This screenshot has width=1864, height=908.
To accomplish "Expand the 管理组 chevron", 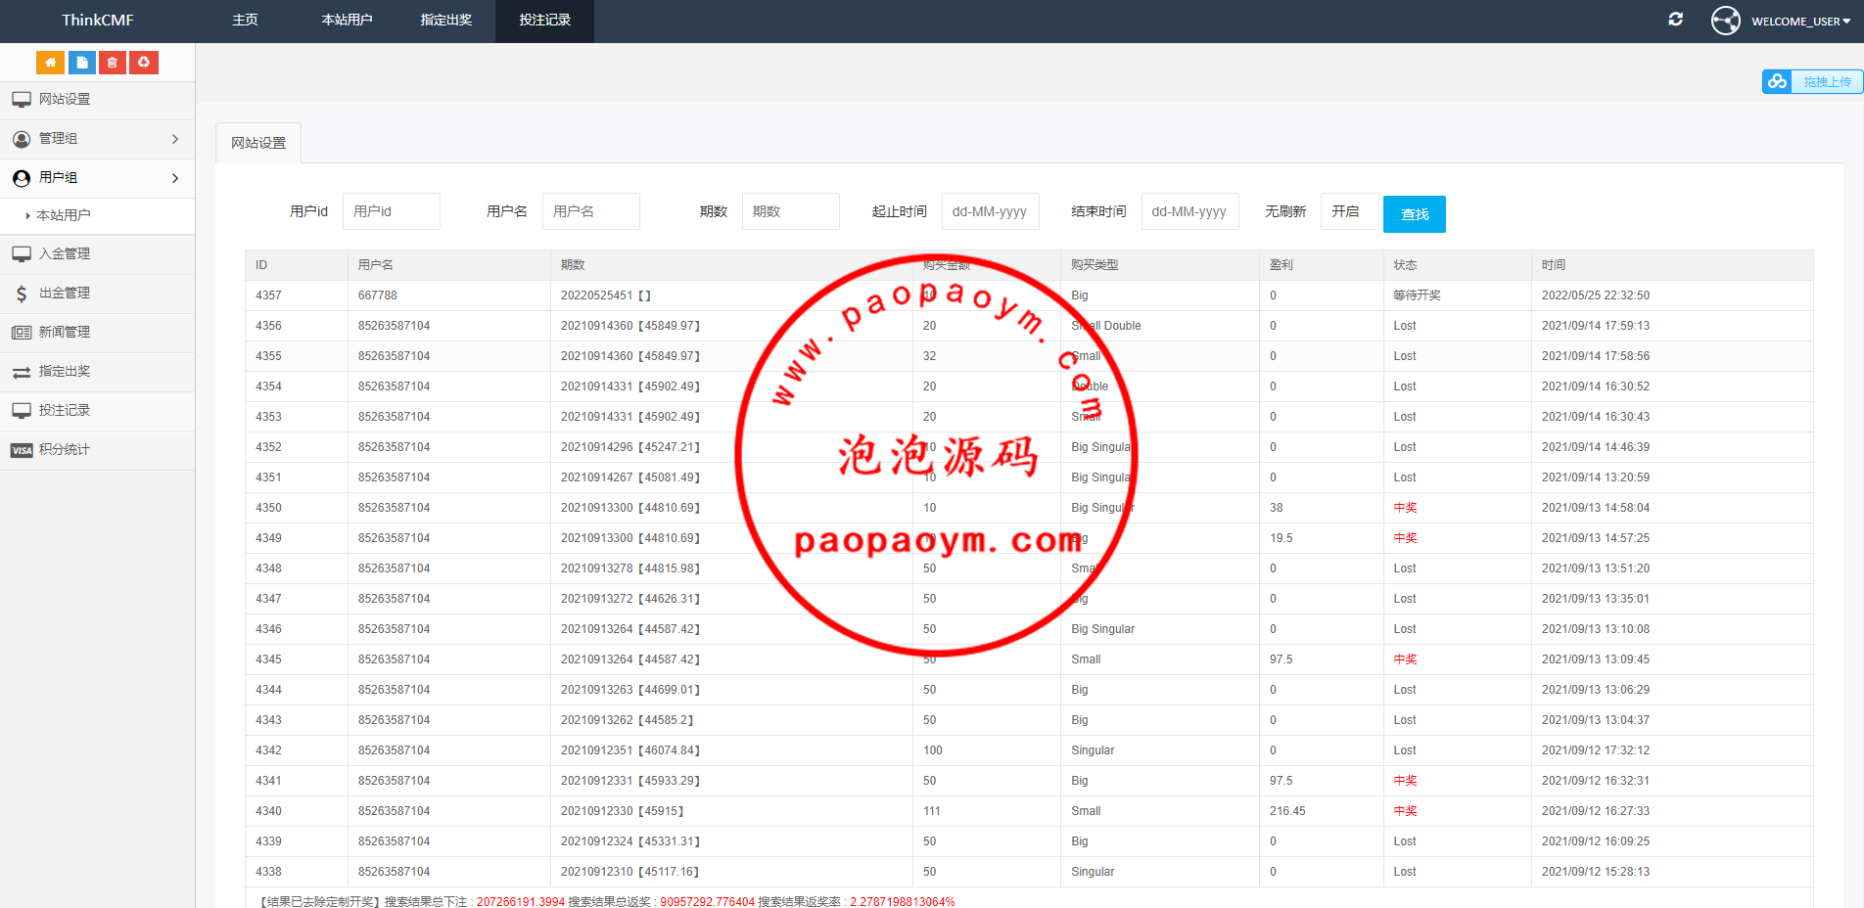I will click(175, 139).
